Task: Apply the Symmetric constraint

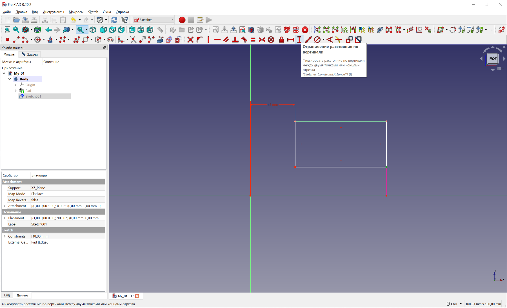Action: click(x=262, y=40)
